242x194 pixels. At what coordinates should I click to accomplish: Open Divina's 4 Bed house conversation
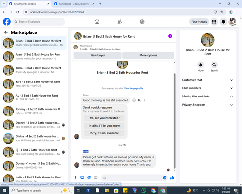pyautogui.click(x=34, y=138)
